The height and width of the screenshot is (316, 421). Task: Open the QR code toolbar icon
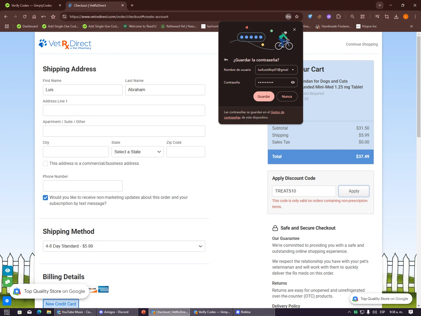pyautogui.click(x=363, y=17)
